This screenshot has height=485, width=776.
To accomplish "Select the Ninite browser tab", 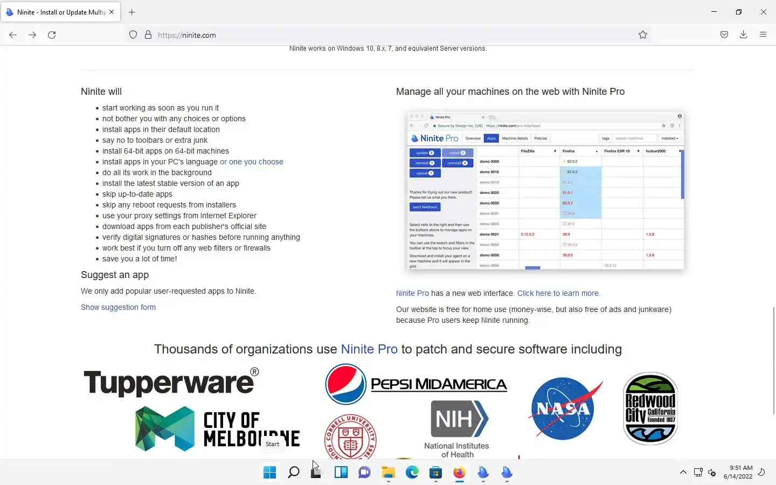I will (x=60, y=12).
